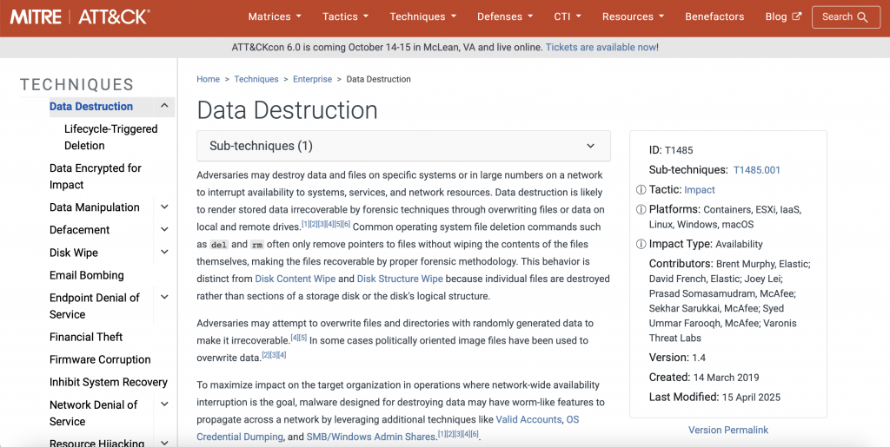890x447 pixels.
Task: Open the Defenses dropdown menu
Action: click(505, 16)
